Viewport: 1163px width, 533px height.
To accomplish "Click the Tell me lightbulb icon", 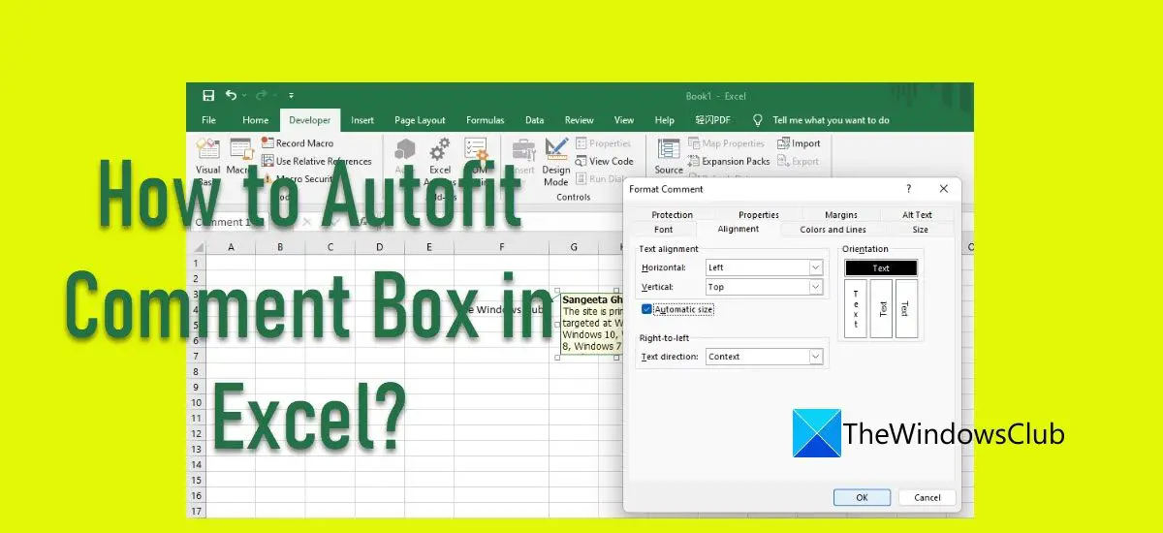I will click(x=758, y=120).
